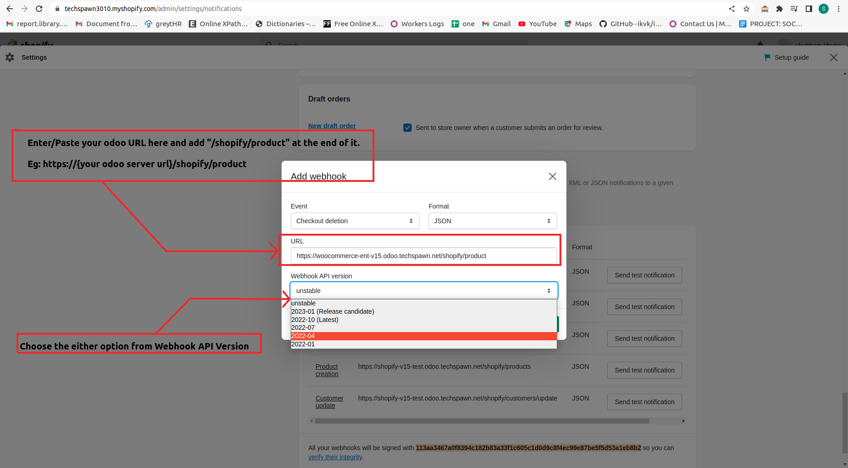Image resolution: width=848 pixels, height=468 pixels.
Task: Open the YouTube bookmark icon
Action: point(522,23)
